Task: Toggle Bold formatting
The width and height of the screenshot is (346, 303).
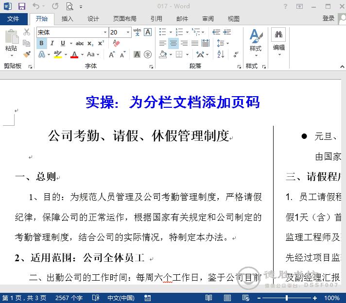Action: (x=41, y=43)
